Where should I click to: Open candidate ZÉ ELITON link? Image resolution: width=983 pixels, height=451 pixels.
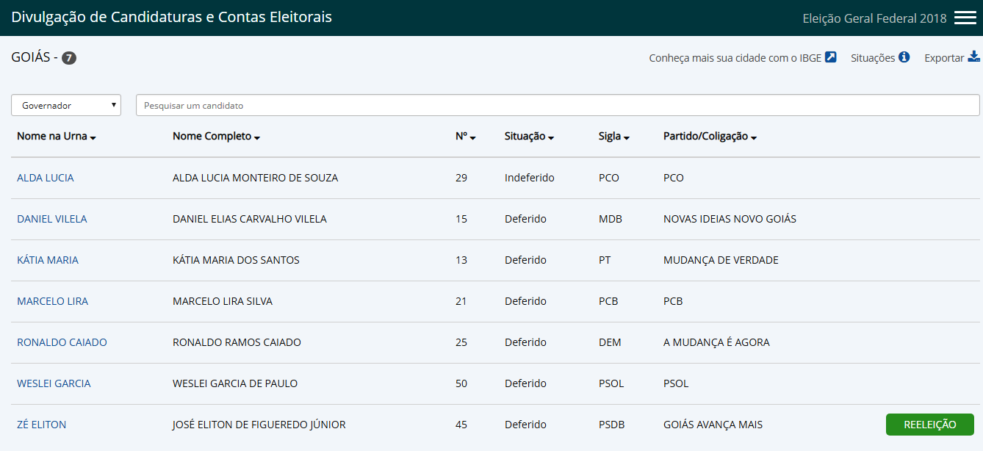[x=42, y=425]
